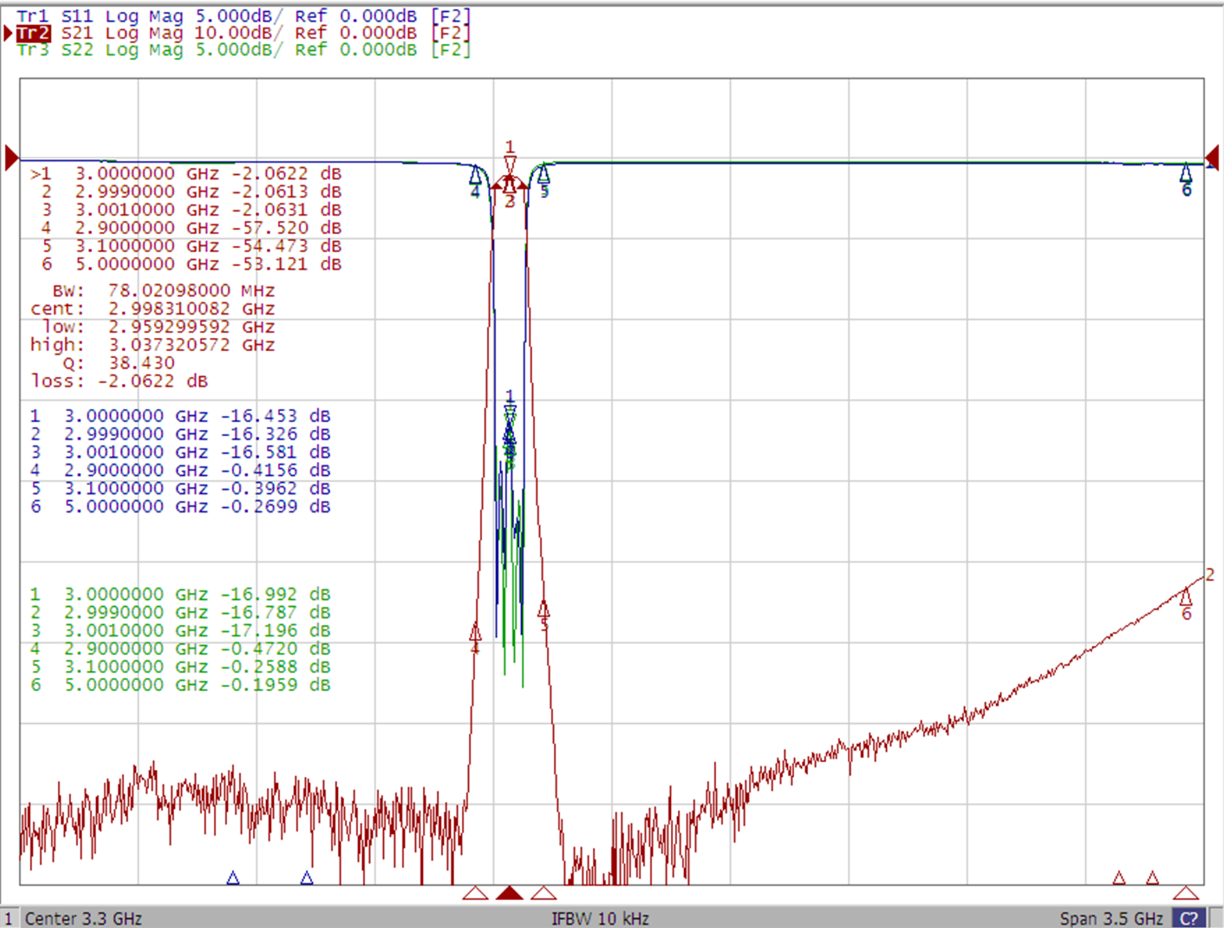Image resolution: width=1224 pixels, height=928 pixels.
Task: Click the red reference level arrow at right edge
Action: pyautogui.click(x=1212, y=158)
